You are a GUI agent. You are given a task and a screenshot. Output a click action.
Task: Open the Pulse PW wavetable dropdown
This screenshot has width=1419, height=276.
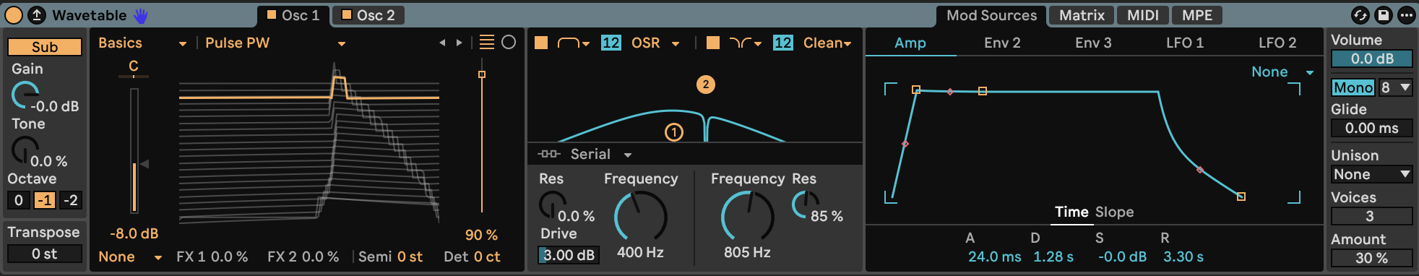(x=275, y=43)
